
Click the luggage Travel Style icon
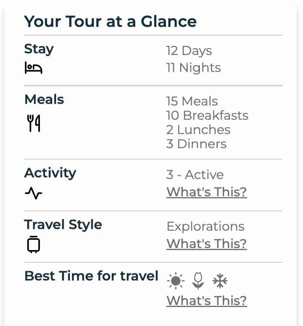coord(34,244)
